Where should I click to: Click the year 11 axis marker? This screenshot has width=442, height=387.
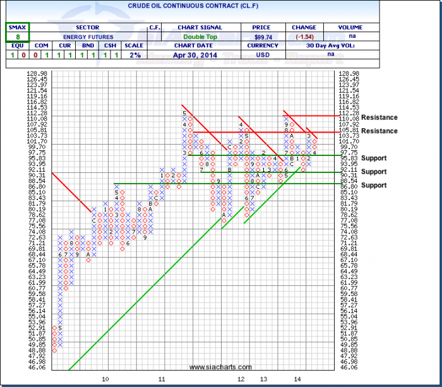pyautogui.click(x=162, y=379)
